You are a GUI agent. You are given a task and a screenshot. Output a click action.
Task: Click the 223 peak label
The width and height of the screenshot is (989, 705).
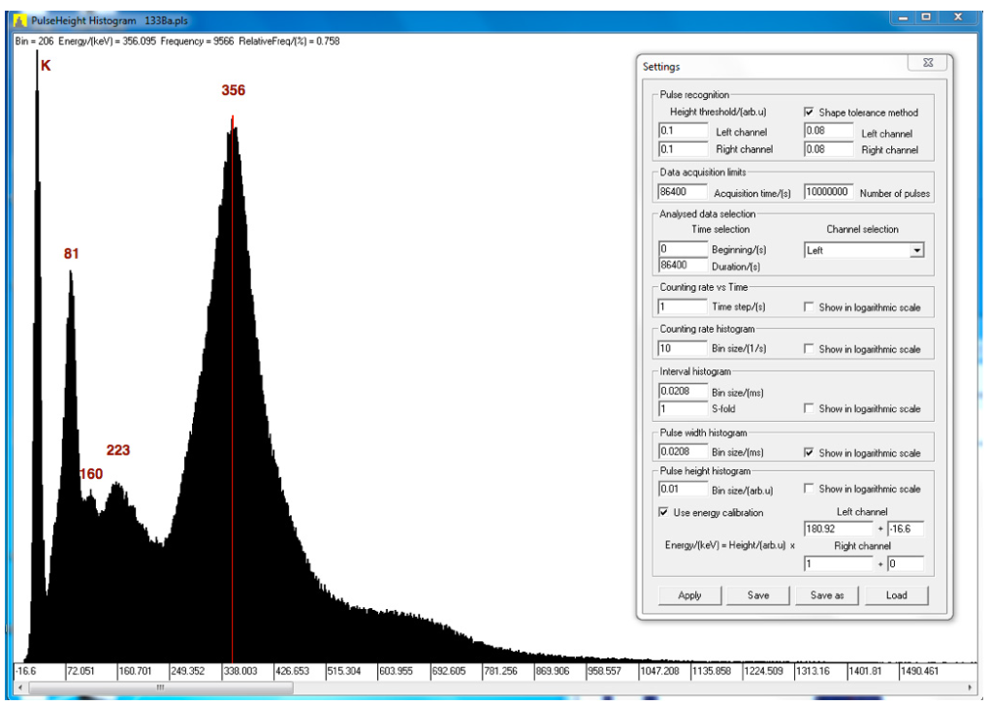pos(118,450)
